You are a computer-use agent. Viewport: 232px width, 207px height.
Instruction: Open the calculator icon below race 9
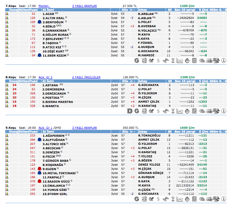pos(195,199)
